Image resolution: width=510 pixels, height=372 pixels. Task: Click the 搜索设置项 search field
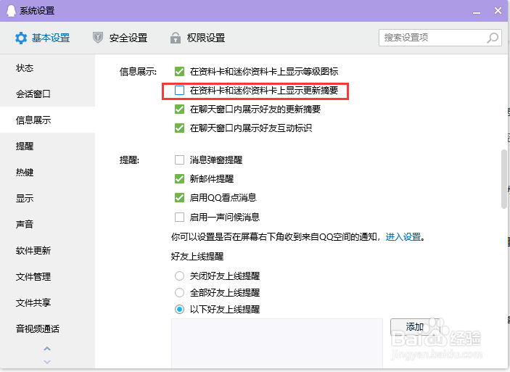[x=440, y=38]
